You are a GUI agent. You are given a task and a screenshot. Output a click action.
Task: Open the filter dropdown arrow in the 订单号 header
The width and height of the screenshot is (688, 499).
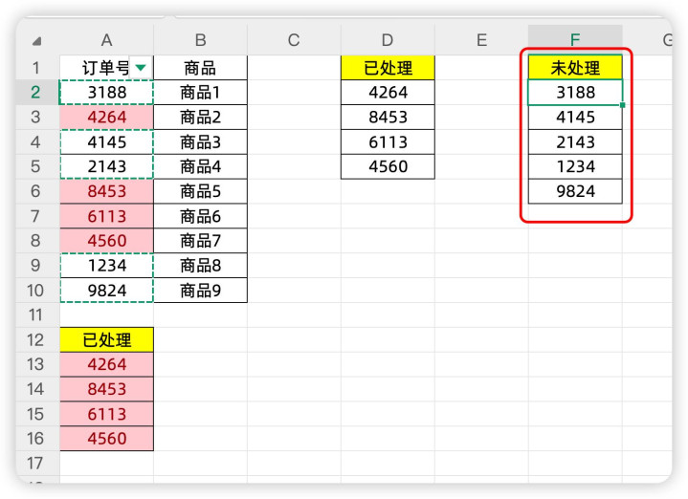click(141, 68)
